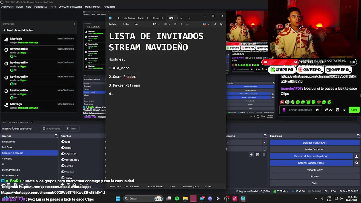Open File Explorer from the taskbar

point(185,198)
